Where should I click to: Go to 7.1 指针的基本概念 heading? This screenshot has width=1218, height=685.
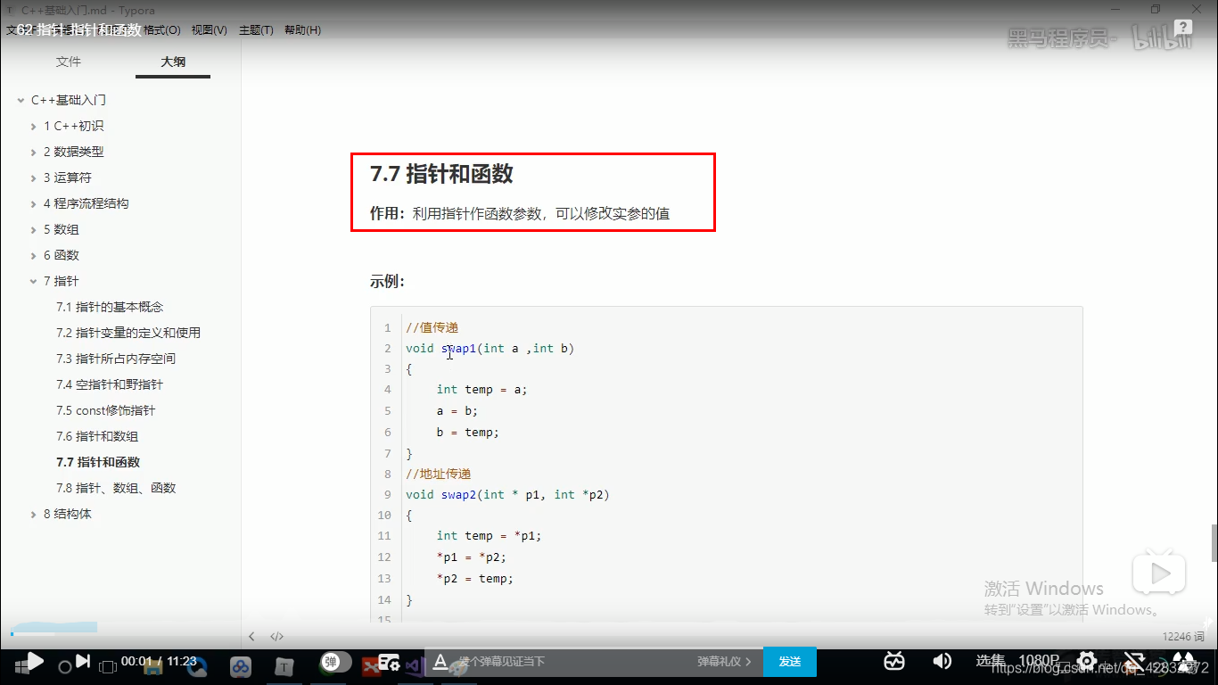[x=110, y=307]
